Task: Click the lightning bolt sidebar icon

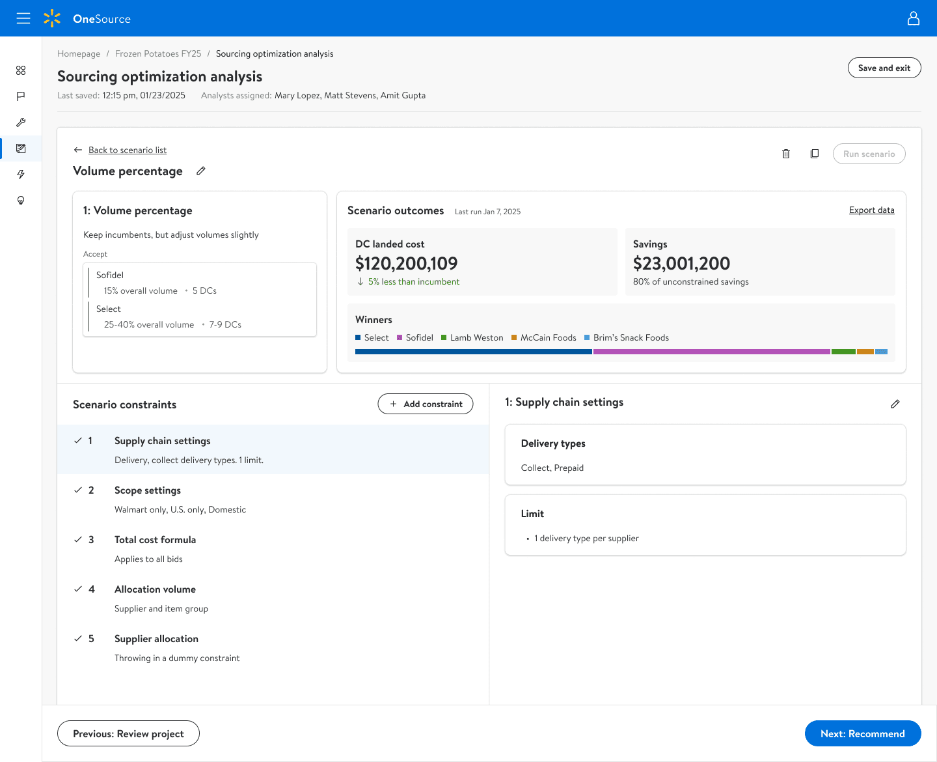Action: point(21,175)
